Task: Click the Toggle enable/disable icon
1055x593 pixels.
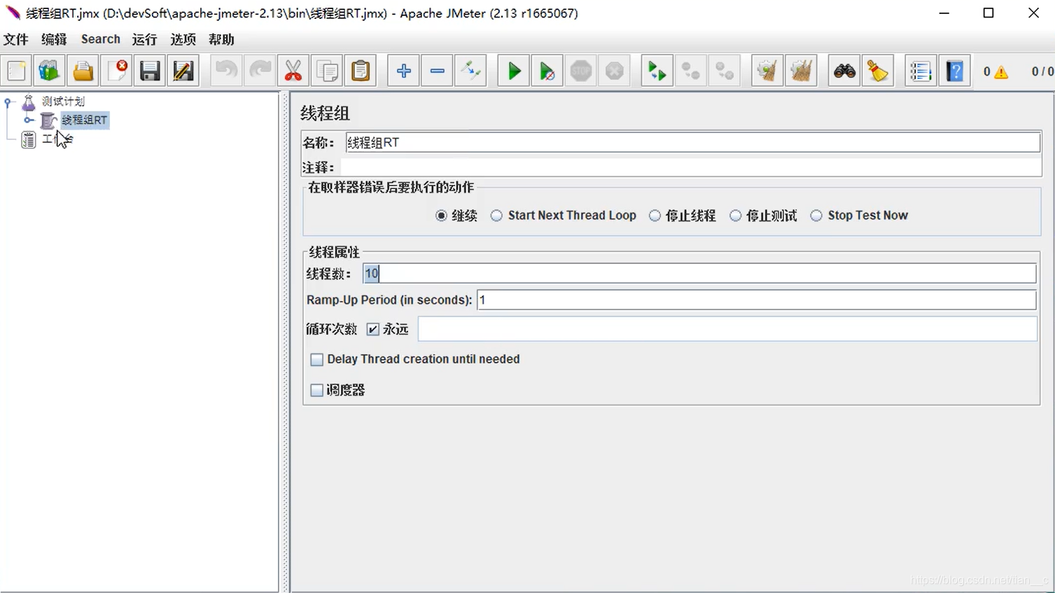Action: tap(470, 71)
